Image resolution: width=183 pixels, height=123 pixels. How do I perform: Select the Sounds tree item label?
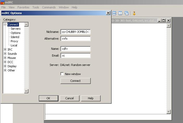click(12, 54)
